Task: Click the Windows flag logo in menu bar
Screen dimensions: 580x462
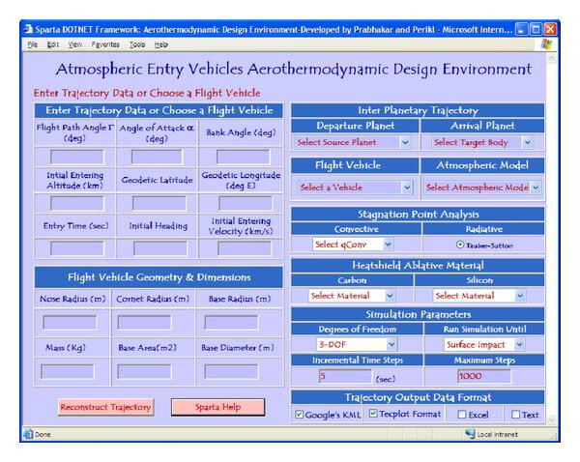Action: (546, 44)
